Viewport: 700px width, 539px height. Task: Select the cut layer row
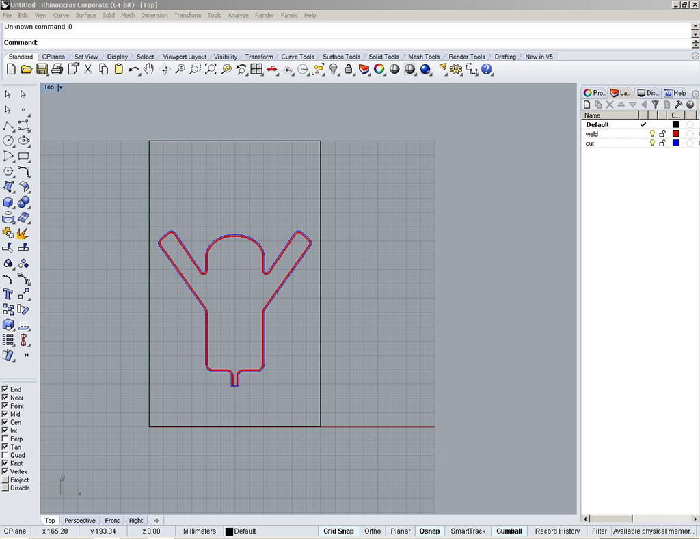pos(640,143)
